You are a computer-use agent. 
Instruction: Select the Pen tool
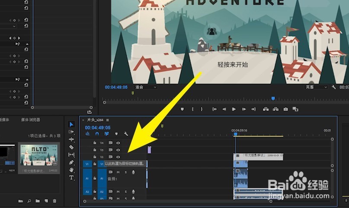(71, 162)
